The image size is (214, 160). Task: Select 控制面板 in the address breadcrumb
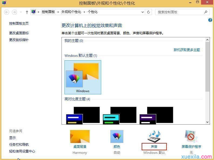point(48,12)
